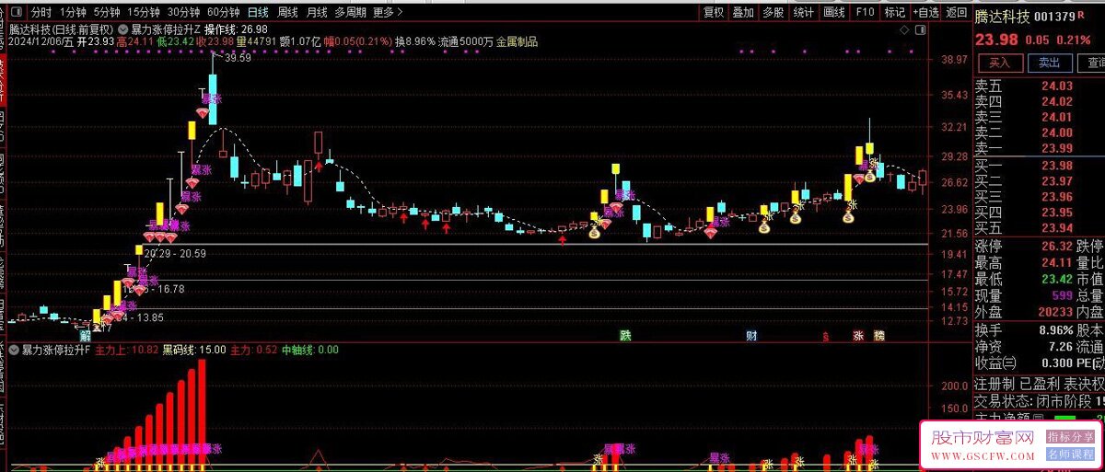Image resolution: width=1105 pixels, height=472 pixels.
Task: Click the 标记 mark button
Action: pos(895,12)
